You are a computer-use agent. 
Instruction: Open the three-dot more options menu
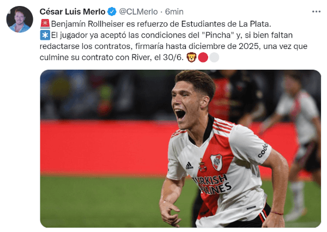coord(316,11)
